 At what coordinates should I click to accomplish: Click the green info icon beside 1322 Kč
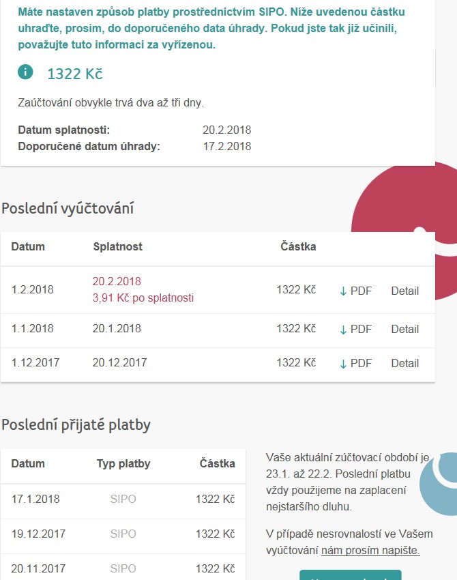(25, 72)
